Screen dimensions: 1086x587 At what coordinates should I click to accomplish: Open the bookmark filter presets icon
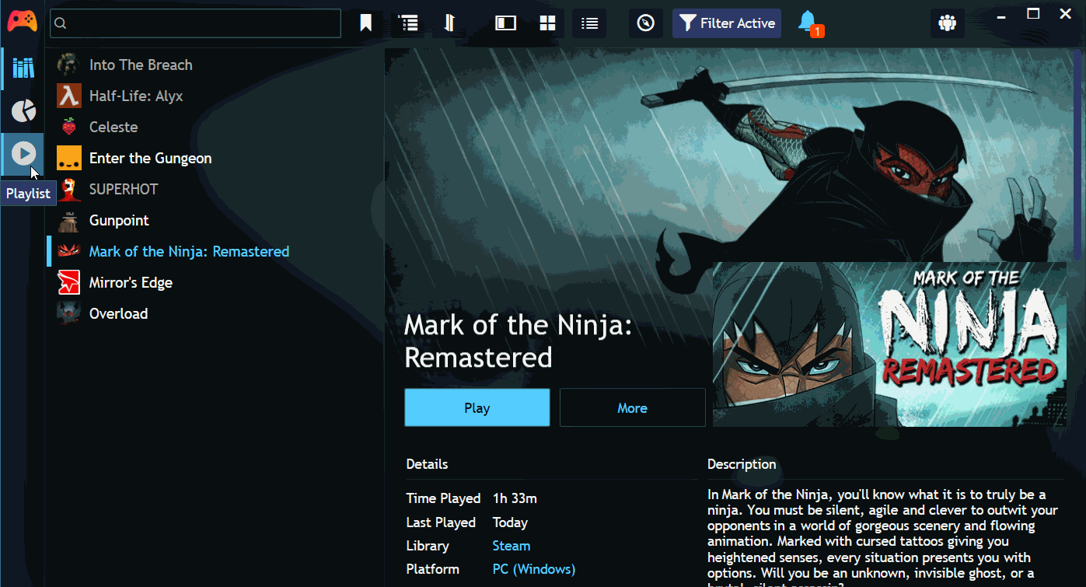tap(365, 23)
